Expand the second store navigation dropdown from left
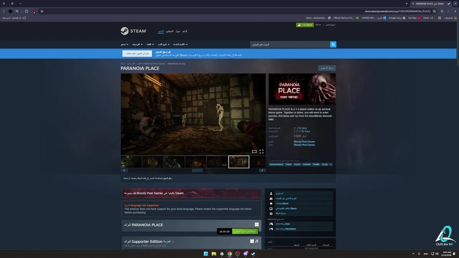Viewport: 459px width, 258px height. click(x=137, y=44)
